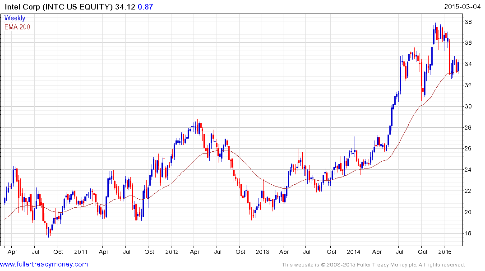
Task: Open the www.fullertreacymoney.com link
Action: coord(44,264)
